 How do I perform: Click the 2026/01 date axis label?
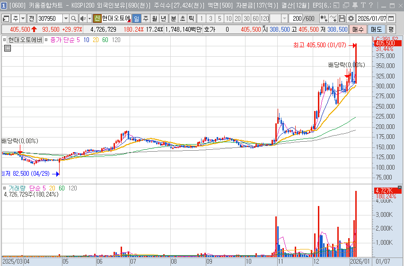coord(360,262)
